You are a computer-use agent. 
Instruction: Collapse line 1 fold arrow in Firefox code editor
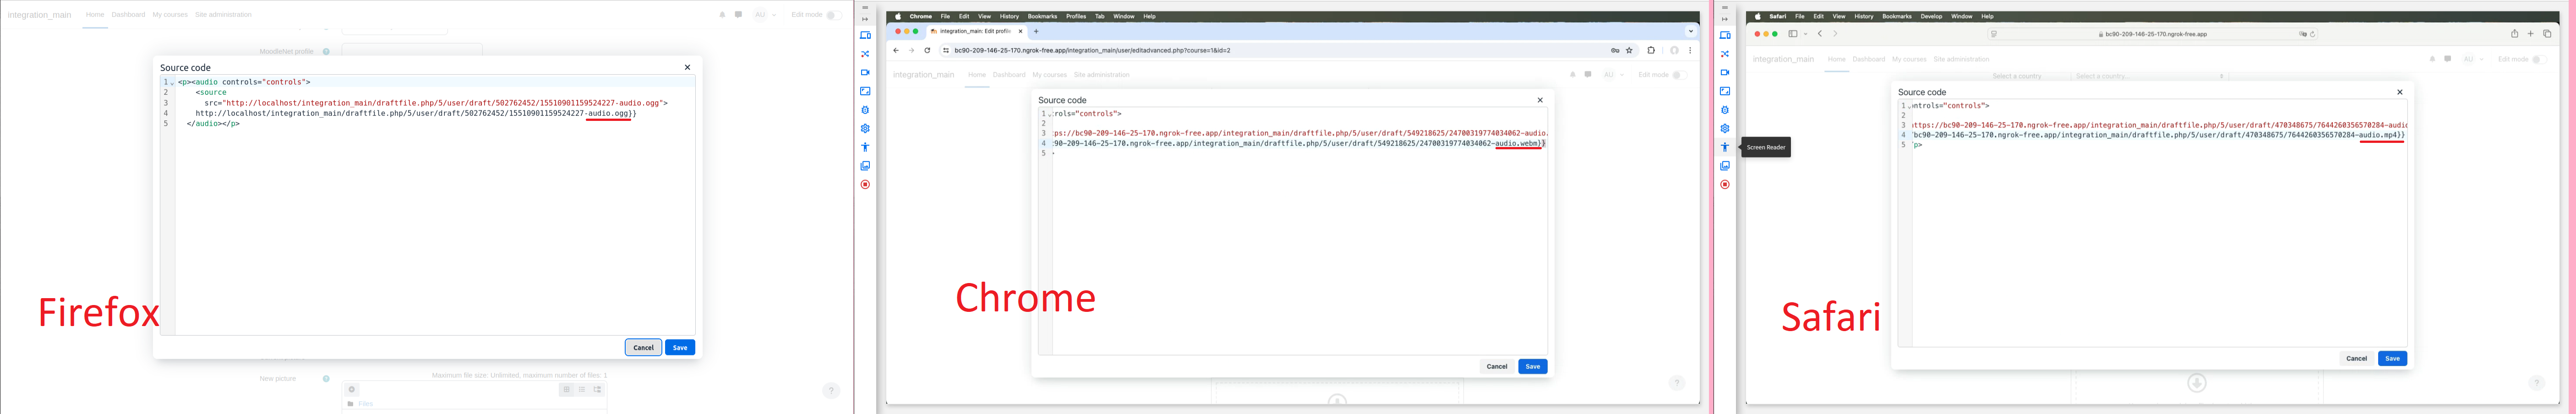[172, 83]
